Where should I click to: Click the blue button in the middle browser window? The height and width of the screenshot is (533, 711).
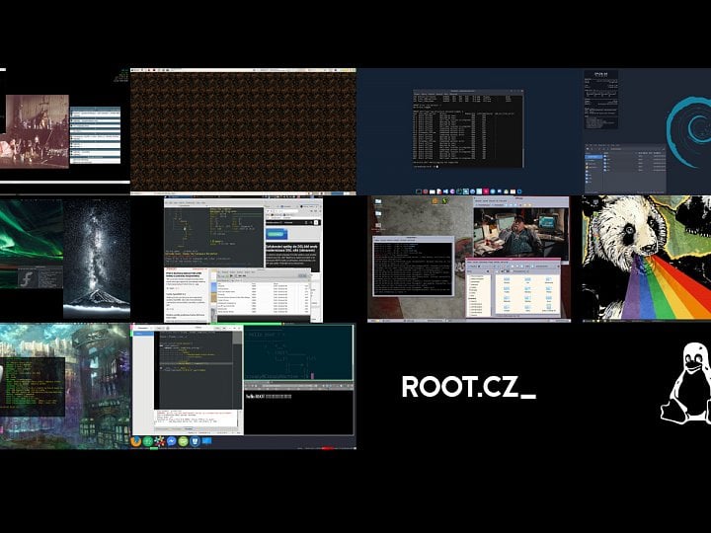[x=276, y=234]
